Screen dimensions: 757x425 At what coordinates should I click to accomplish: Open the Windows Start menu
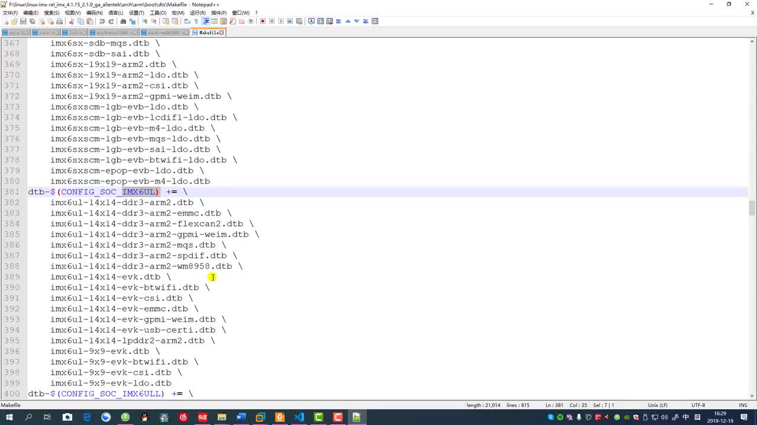pyautogui.click(x=9, y=417)
